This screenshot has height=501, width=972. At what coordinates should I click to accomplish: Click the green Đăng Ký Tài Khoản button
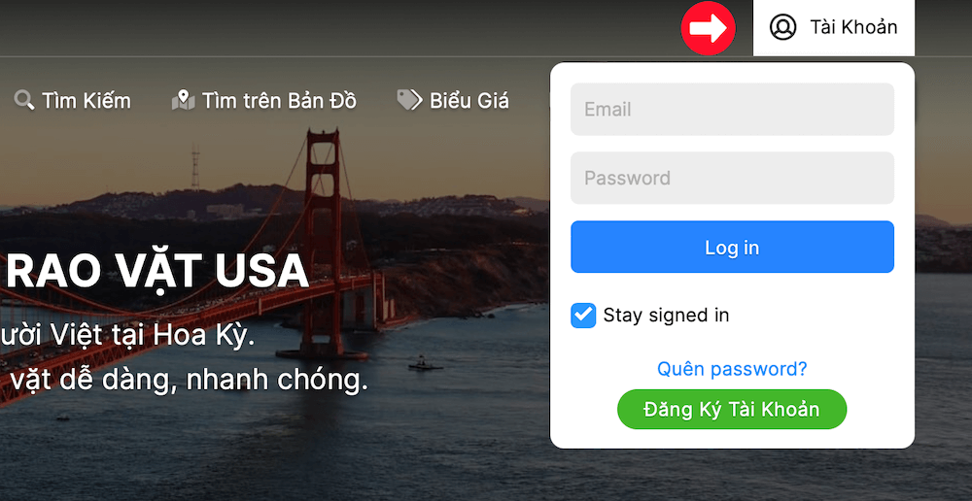coord(732,410)
